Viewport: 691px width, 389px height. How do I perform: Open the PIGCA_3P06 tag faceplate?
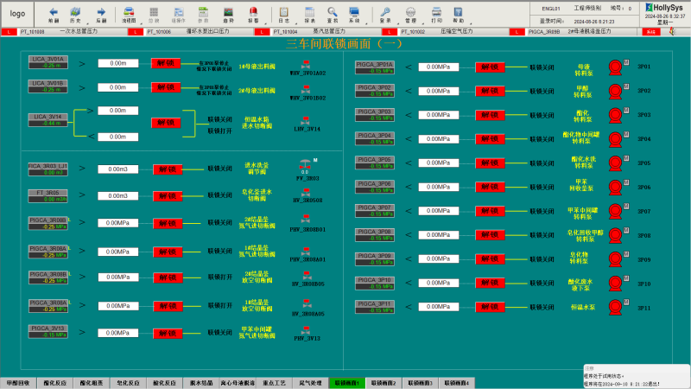pos(375,187)
